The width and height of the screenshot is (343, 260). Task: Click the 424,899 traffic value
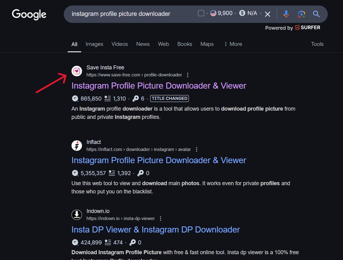pos(91,243)
